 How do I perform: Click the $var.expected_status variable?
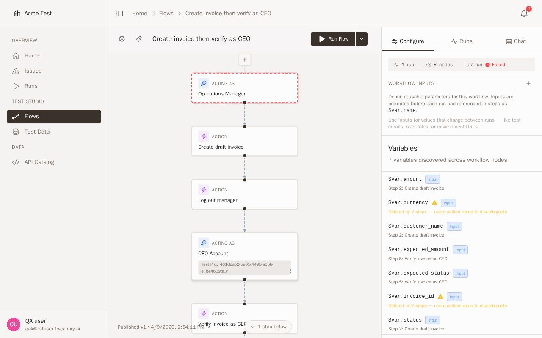pos(419,273)
